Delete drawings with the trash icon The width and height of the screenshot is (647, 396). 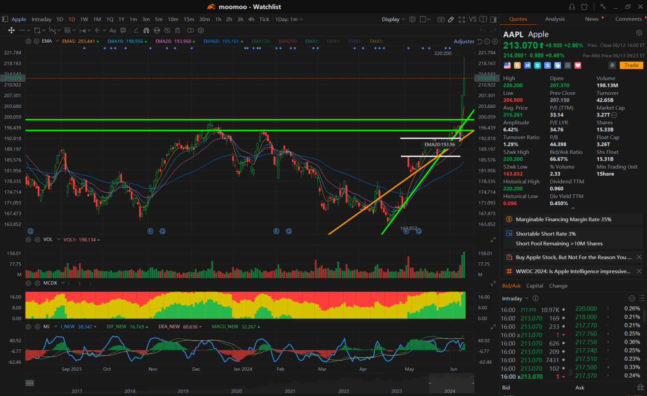point(178,30)
